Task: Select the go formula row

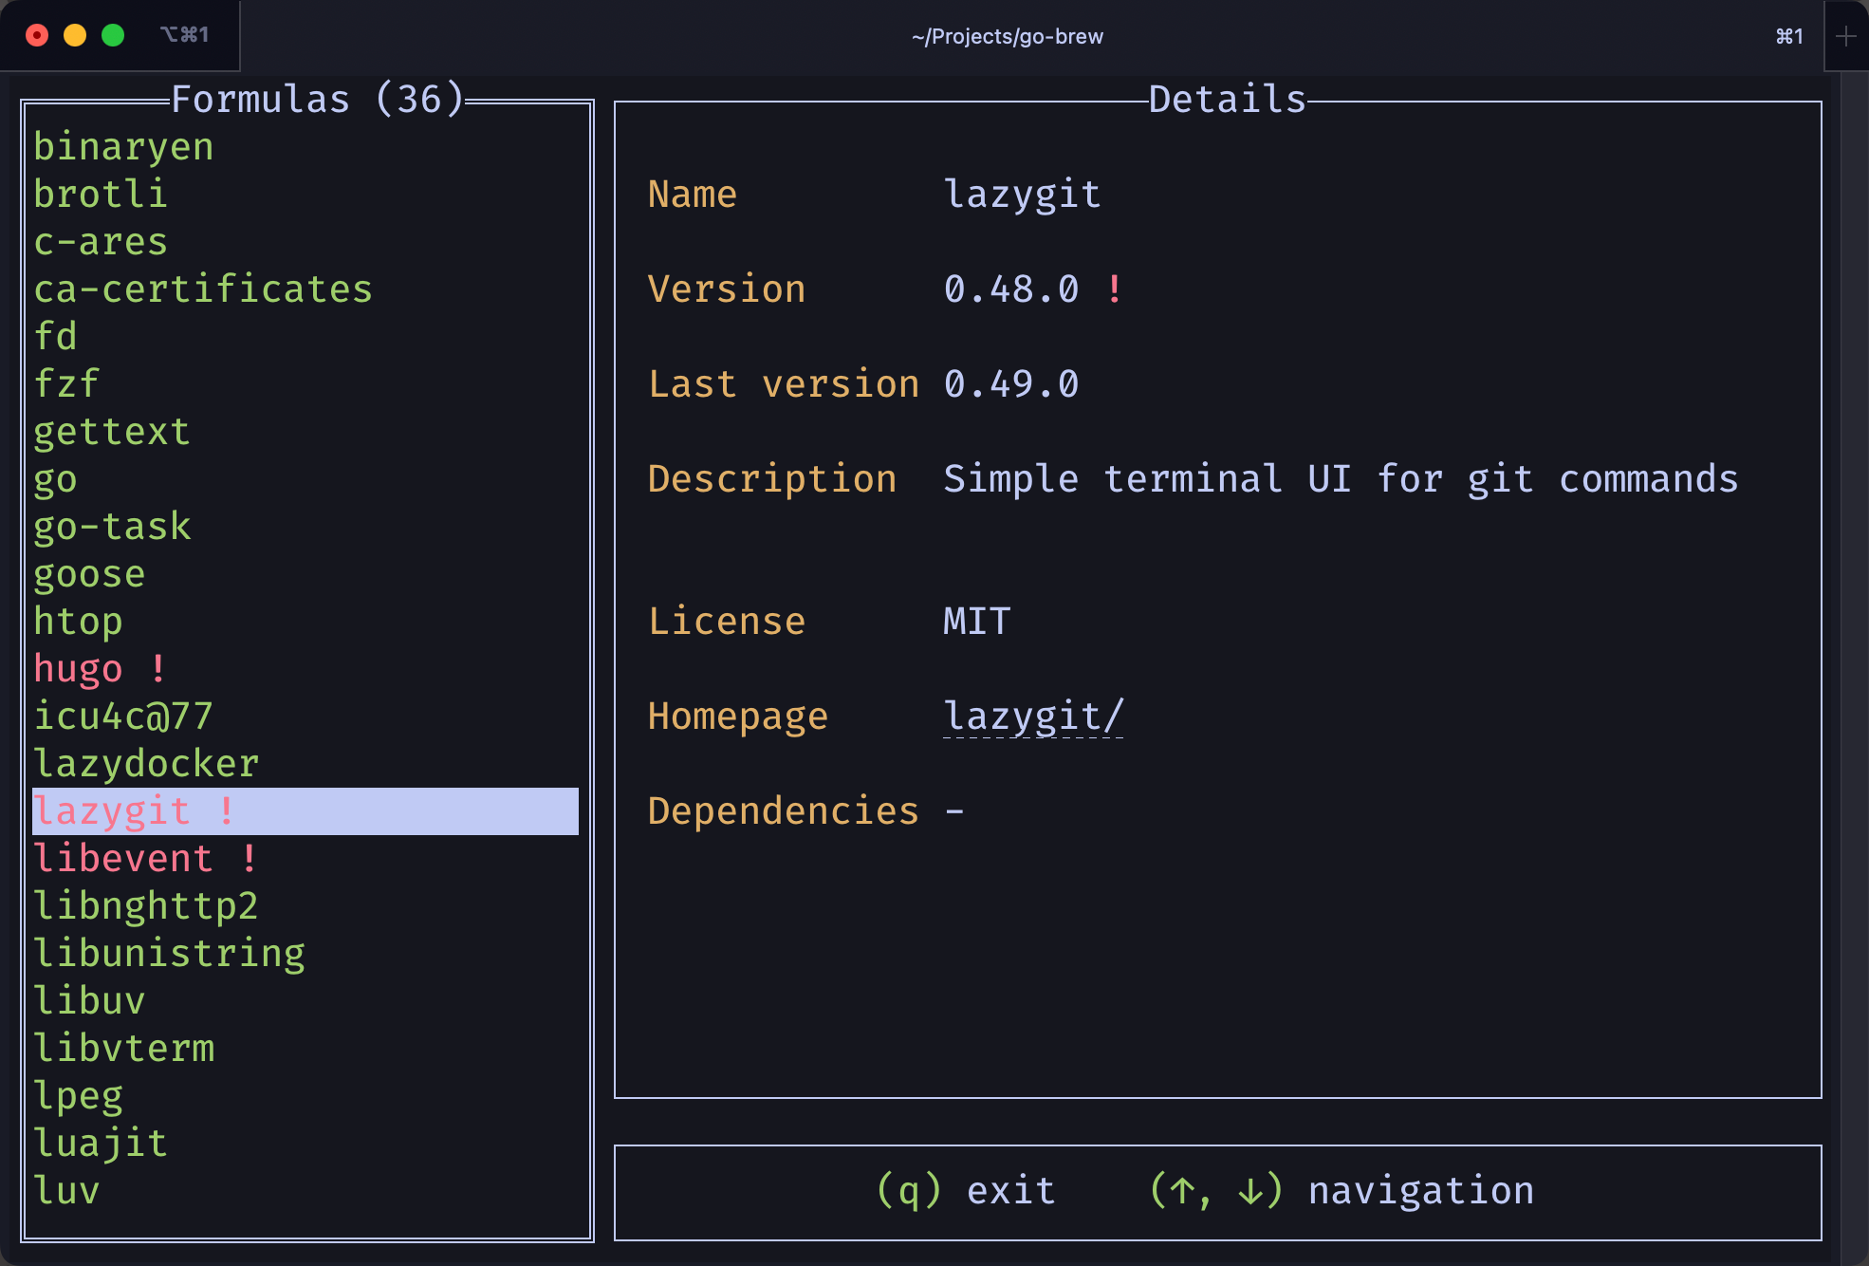Action: point(305,479)
